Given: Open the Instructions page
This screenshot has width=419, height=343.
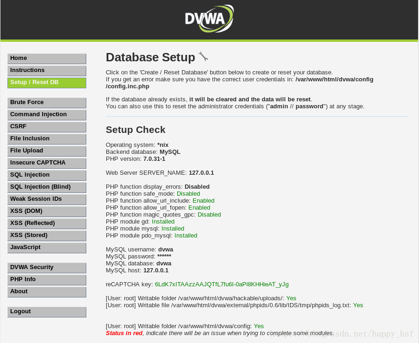Looking at the screenshot, I should click(47, 71).
